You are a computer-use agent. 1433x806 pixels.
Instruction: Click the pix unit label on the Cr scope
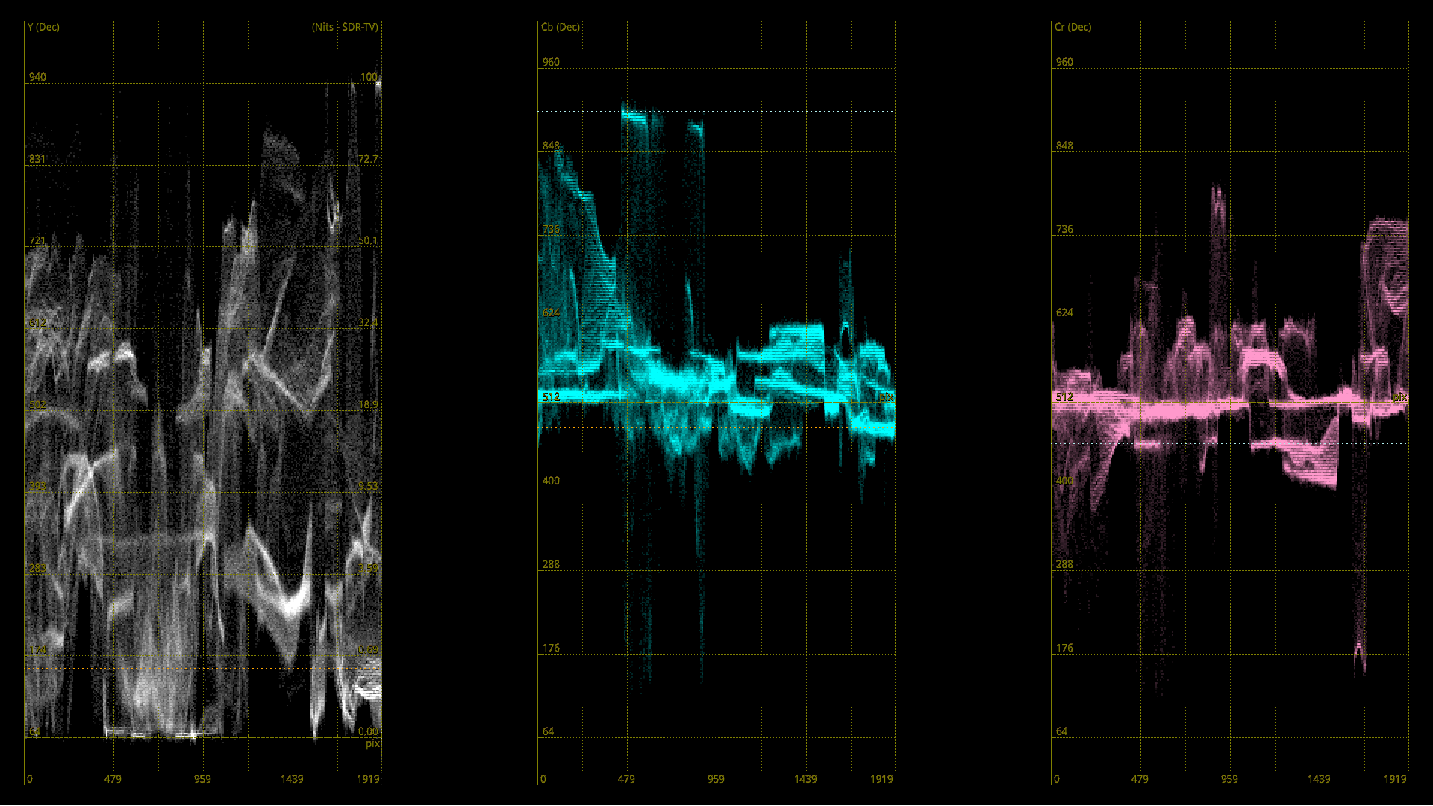coord(1402,398)
